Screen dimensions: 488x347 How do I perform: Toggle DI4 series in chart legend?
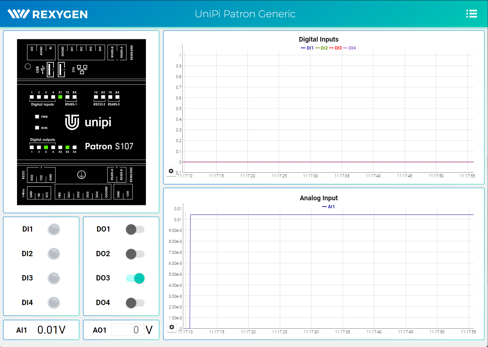[x=349, y=48]
